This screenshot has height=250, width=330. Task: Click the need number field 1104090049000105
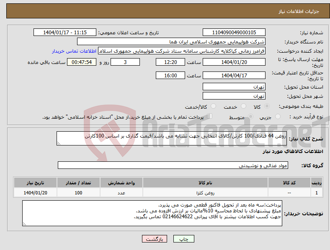tap(234, 32)
